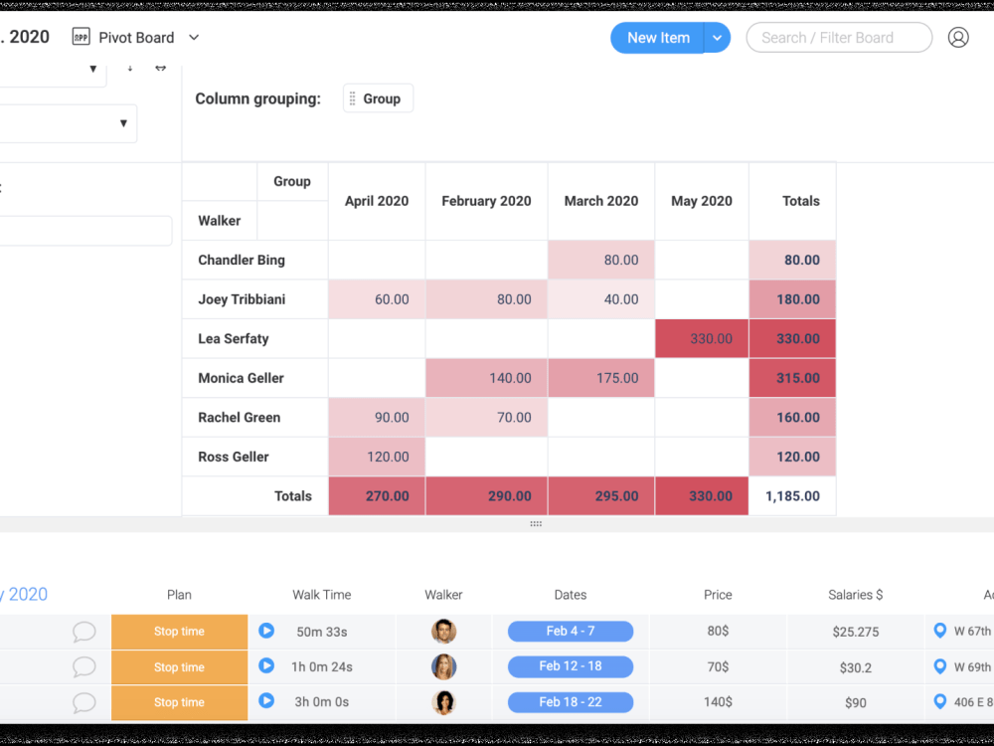Click the 315.00 total for Monica Geller
This screenshot has width=994, height=746.
792,378
